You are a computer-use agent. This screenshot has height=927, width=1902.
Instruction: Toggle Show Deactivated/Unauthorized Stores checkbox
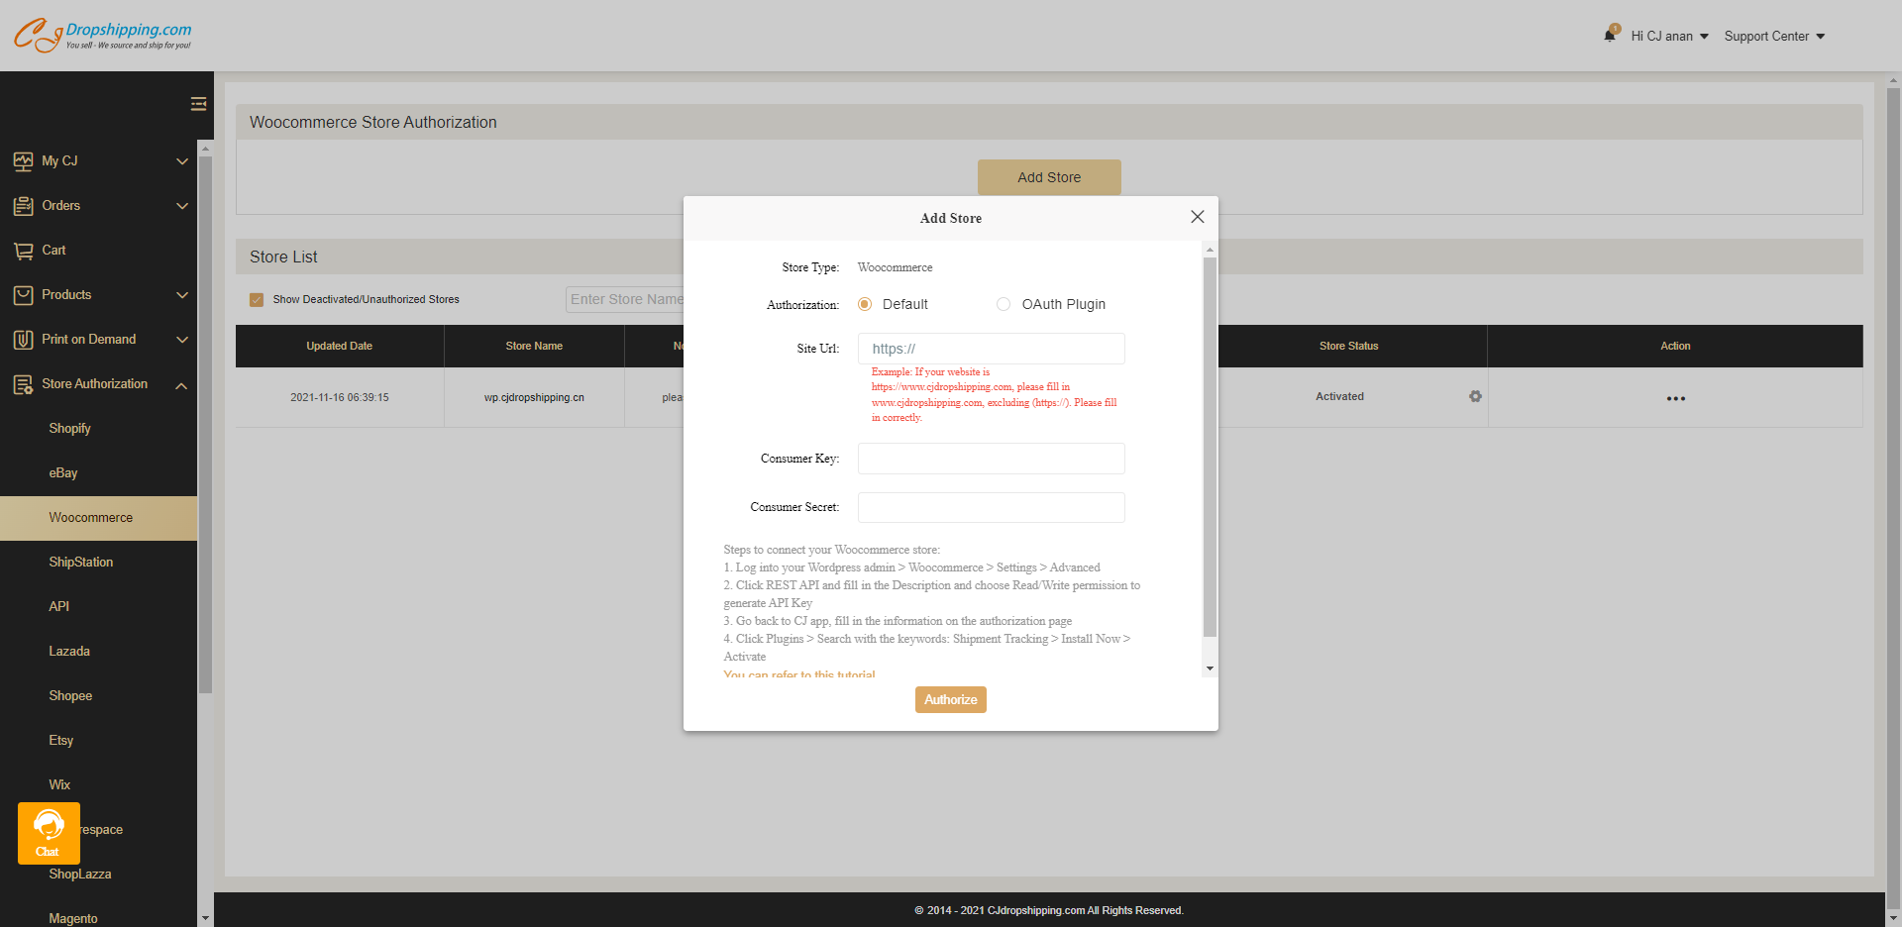(x=257, y=299)
